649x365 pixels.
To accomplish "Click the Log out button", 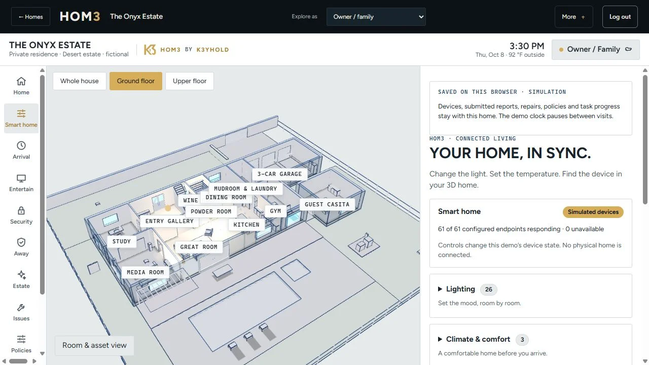I will tap(620, 17).
